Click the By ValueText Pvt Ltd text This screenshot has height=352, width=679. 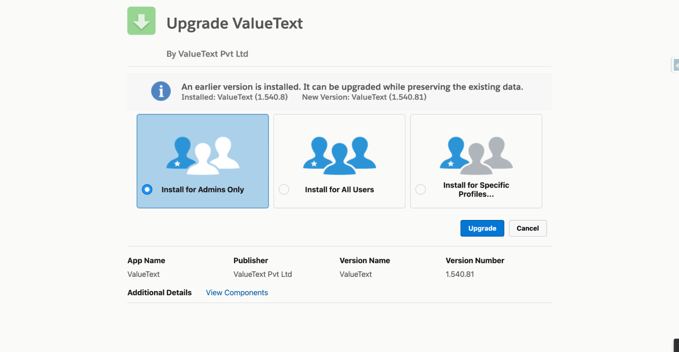click(x=207, y=54)
